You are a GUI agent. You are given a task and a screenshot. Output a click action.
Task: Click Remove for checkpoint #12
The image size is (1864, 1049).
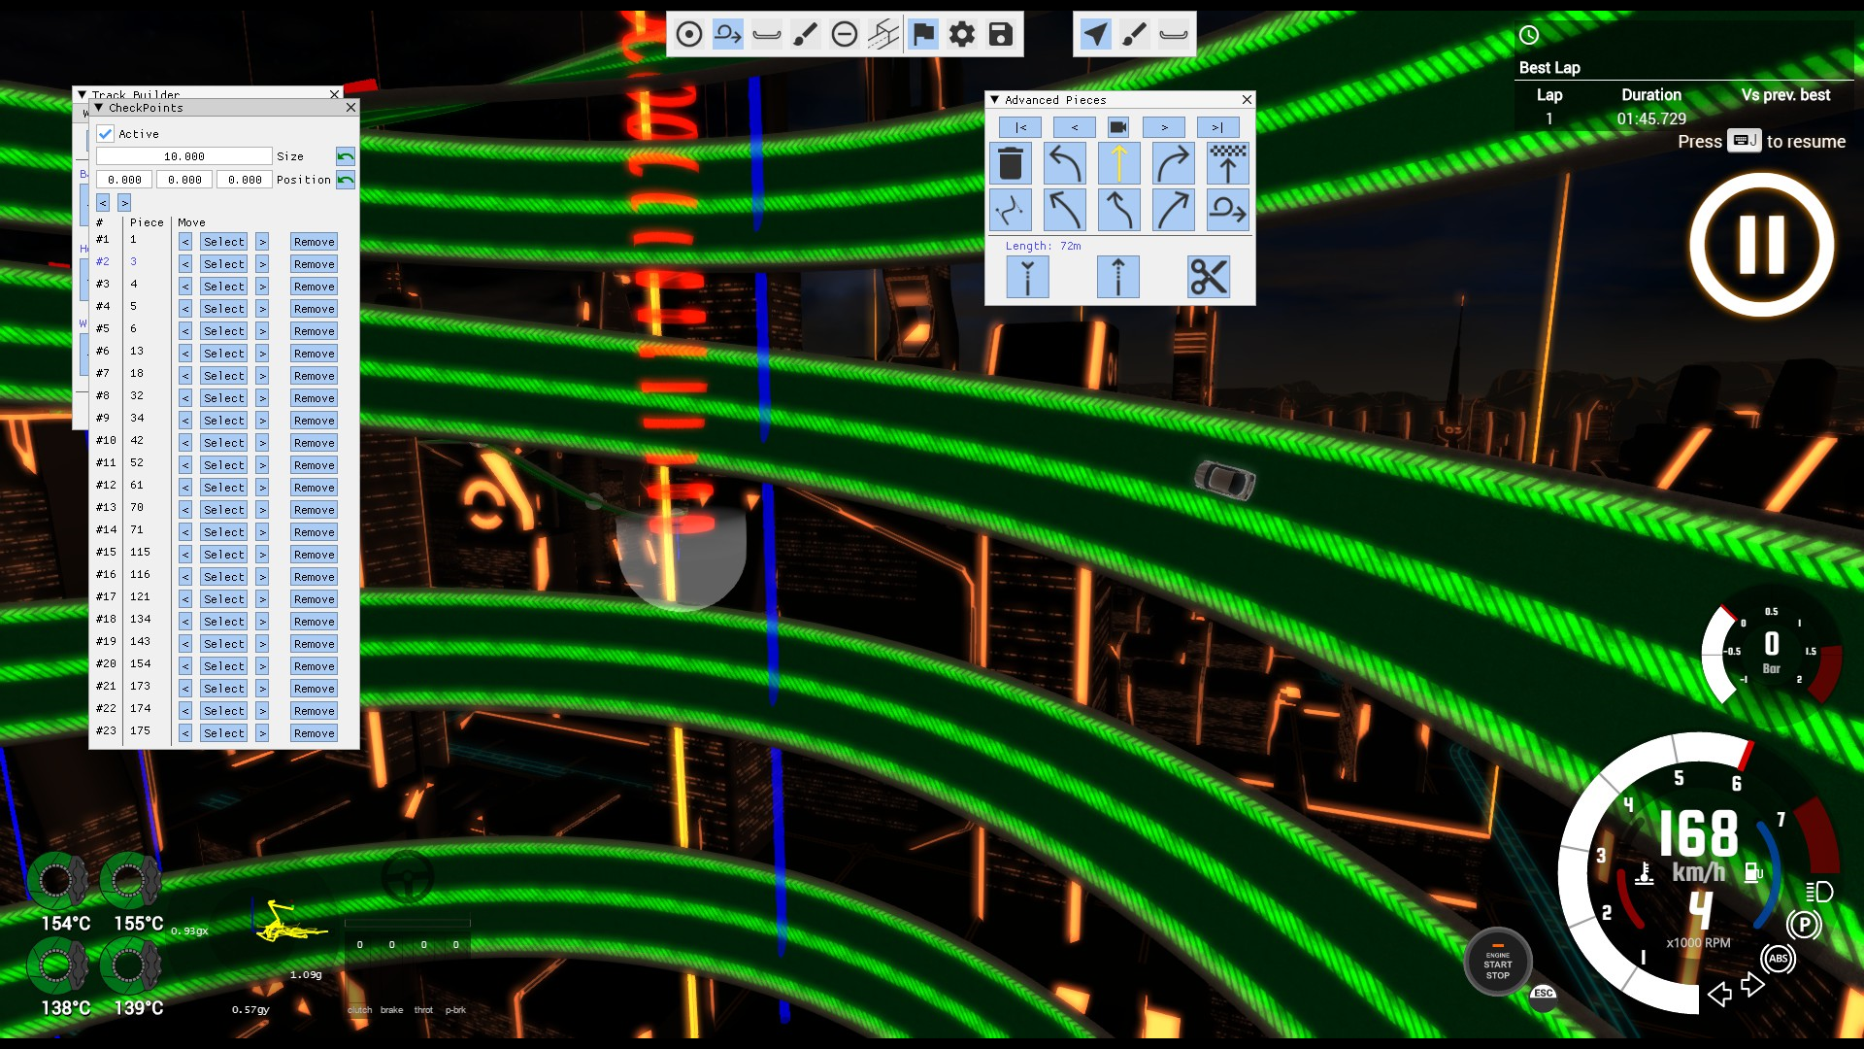(x=314, y=488)
